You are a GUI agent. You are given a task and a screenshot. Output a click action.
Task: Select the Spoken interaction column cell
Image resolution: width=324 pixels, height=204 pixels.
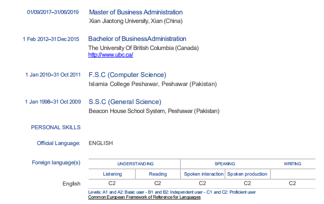(204, 174)
